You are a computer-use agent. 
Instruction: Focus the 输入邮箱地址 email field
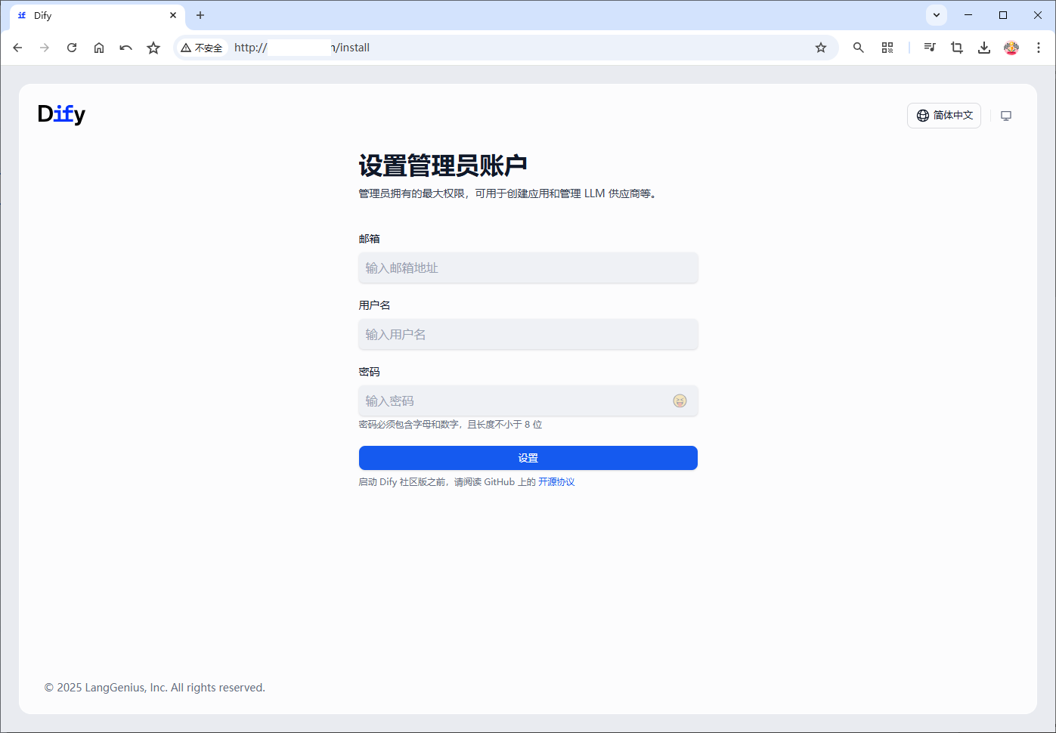[528, 268]
